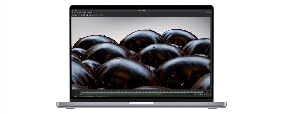Play the animation forward
291x114 pixels.
point(201,94)
